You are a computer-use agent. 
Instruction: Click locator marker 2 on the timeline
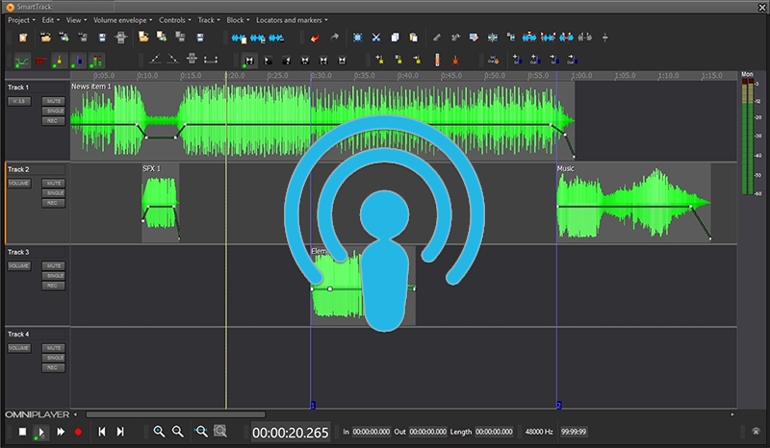click(559, 406)
